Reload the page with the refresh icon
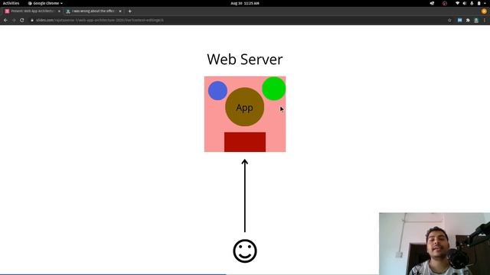Screen dimensions: 490x275 (22, 21)
